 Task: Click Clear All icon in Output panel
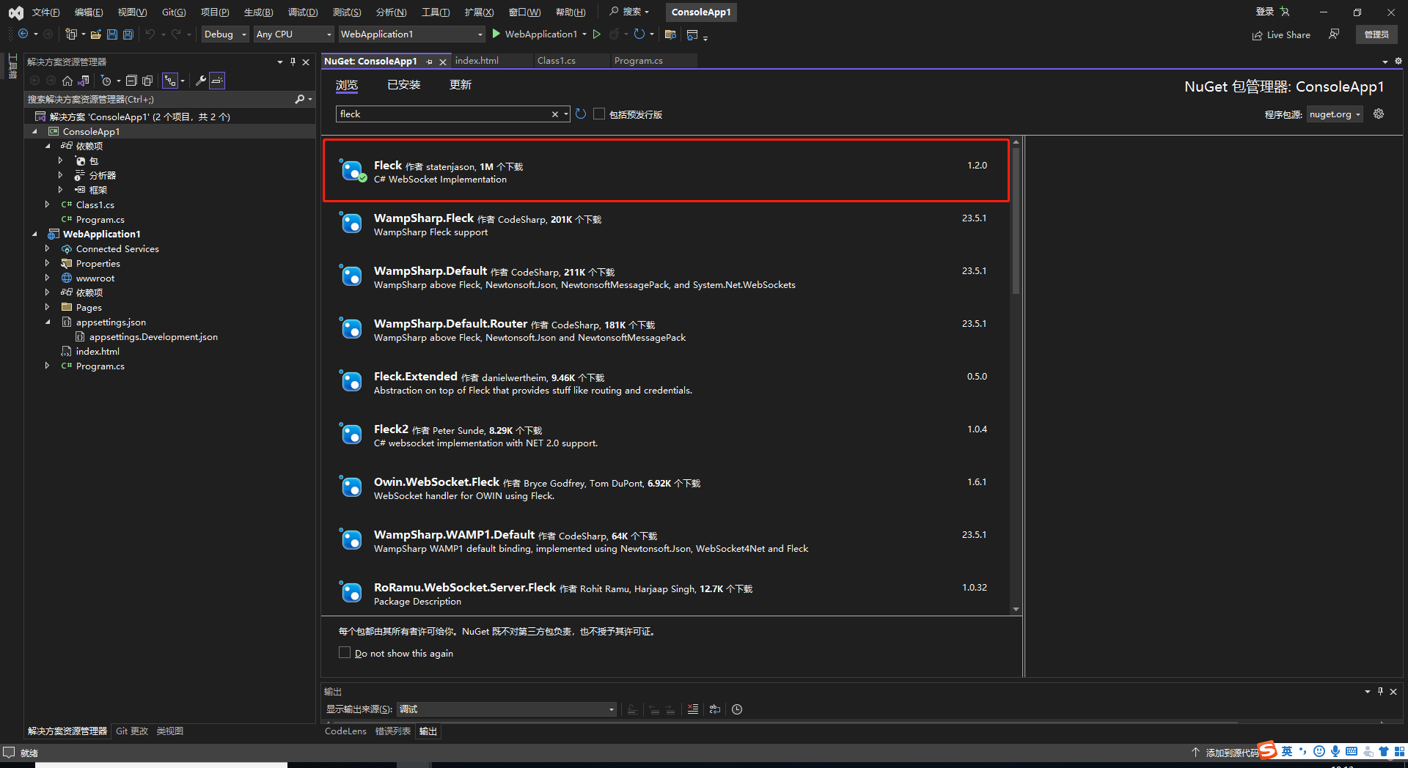coord(693,709)
